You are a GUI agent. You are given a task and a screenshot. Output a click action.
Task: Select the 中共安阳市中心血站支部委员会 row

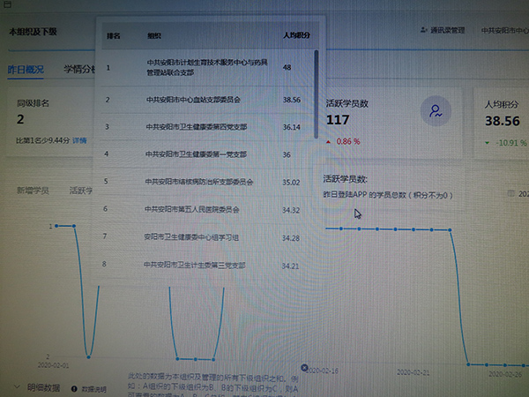207,100
